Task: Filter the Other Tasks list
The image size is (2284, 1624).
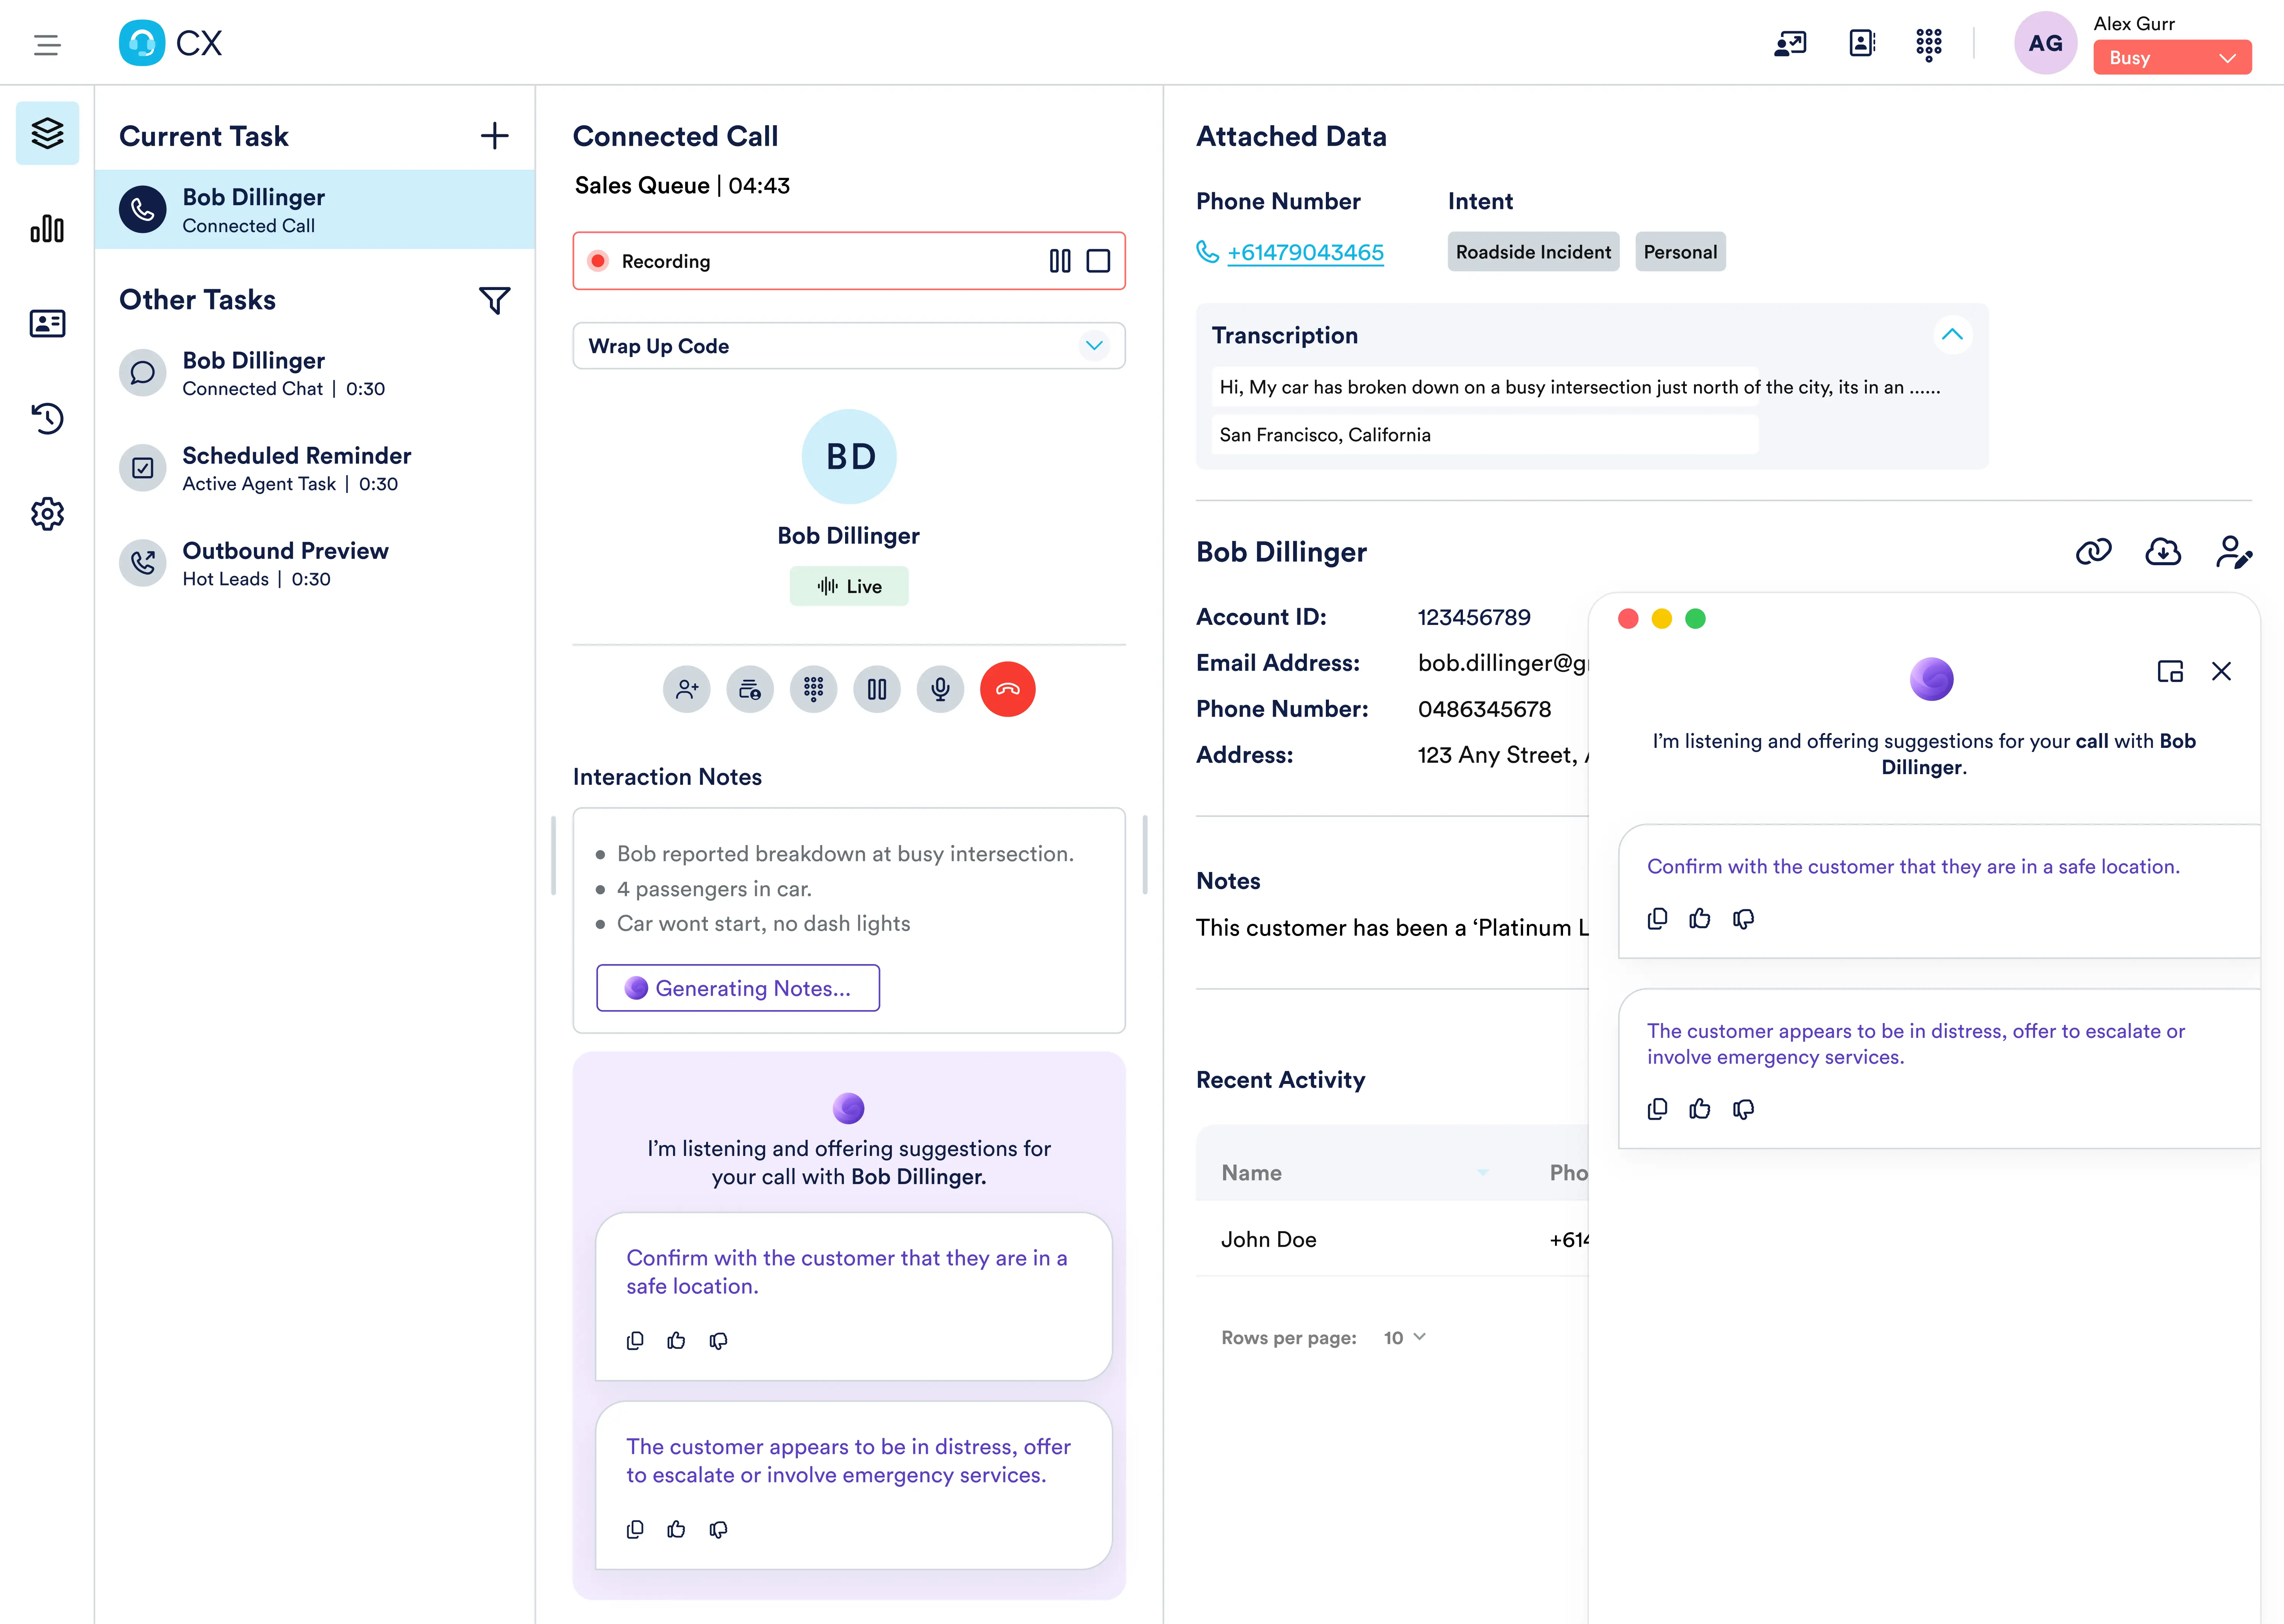Action: (494, 300)
